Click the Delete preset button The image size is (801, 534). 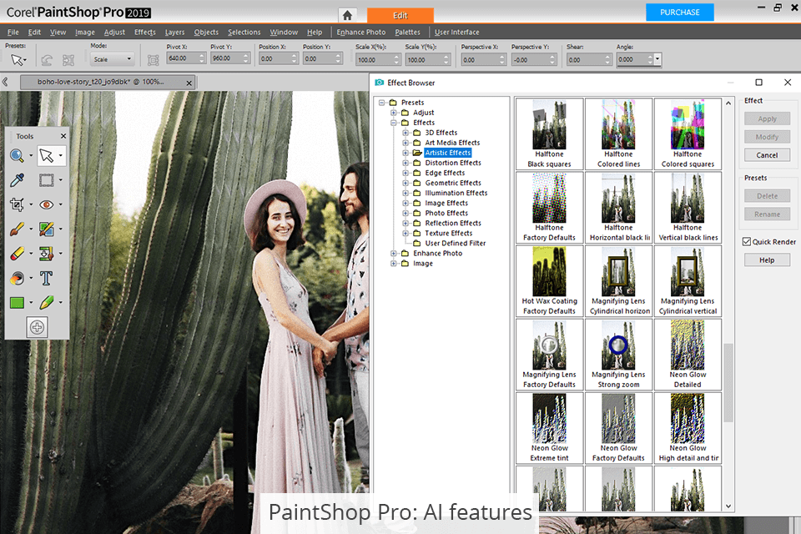[767, 196]
